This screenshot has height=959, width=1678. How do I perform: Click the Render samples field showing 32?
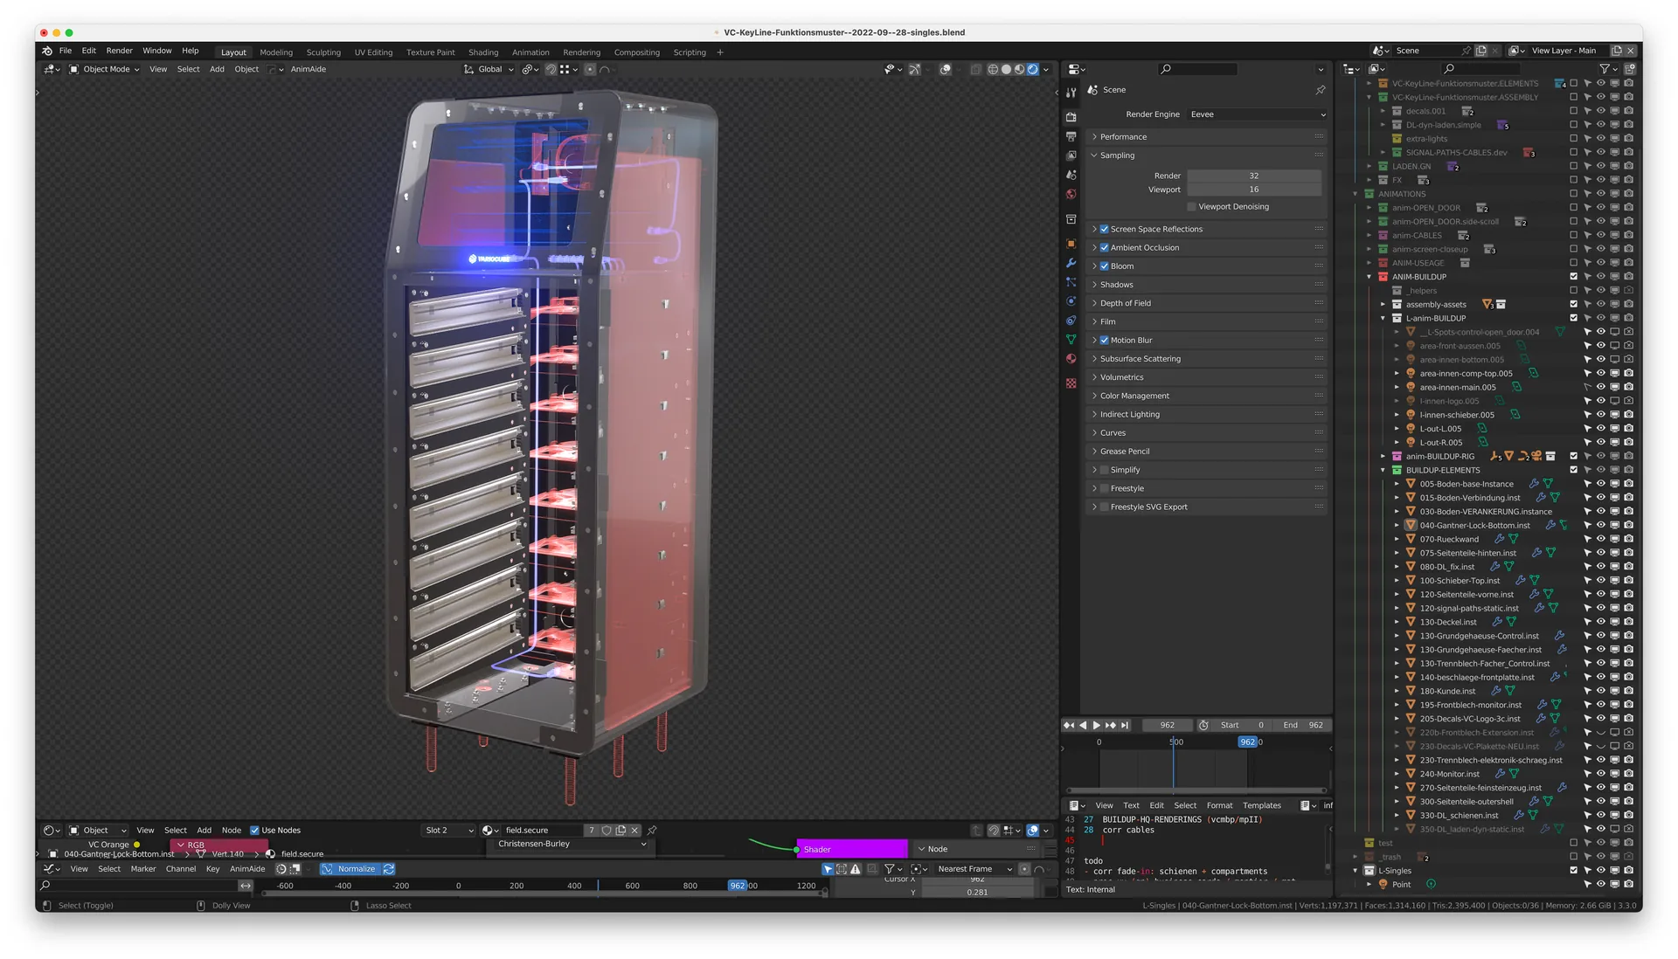(1253, 176)
